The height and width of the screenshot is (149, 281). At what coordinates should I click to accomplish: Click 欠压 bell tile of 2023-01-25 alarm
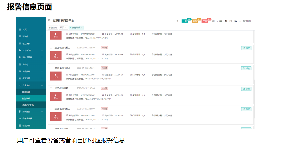coord(56,76)
